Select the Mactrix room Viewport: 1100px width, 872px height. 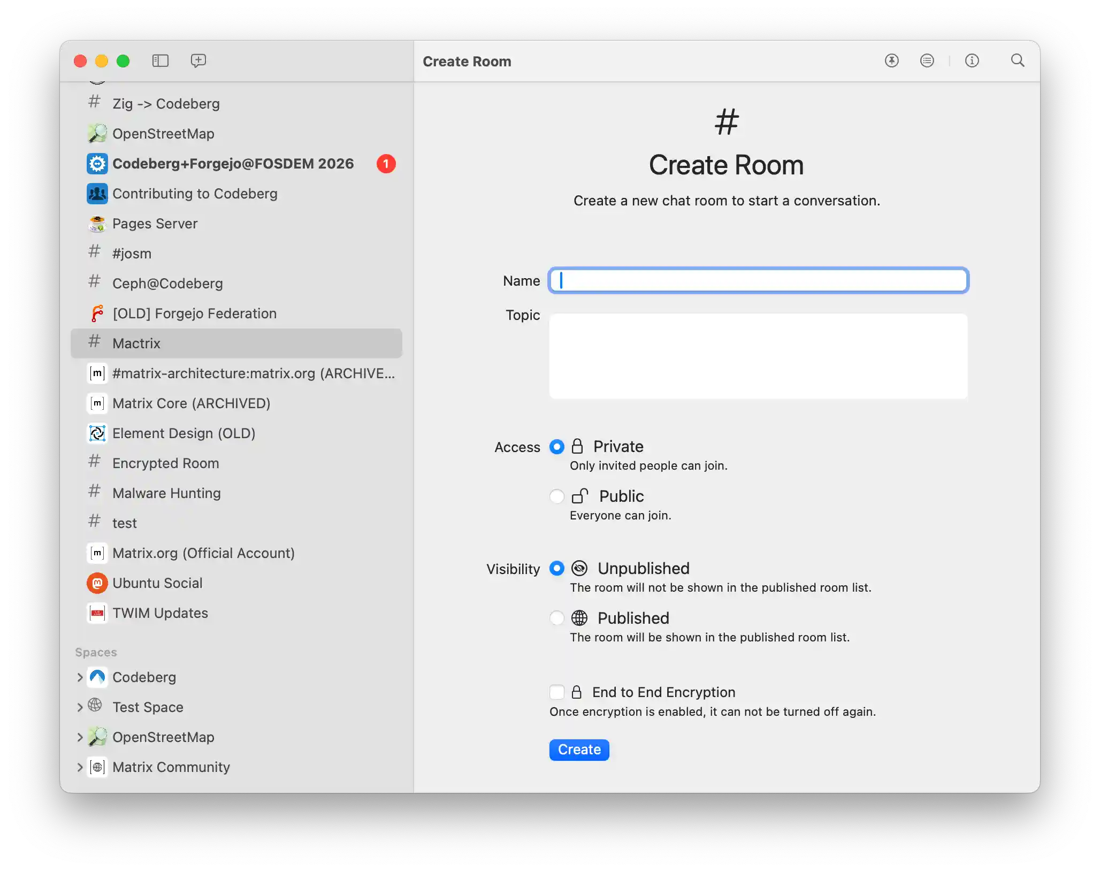136,343
